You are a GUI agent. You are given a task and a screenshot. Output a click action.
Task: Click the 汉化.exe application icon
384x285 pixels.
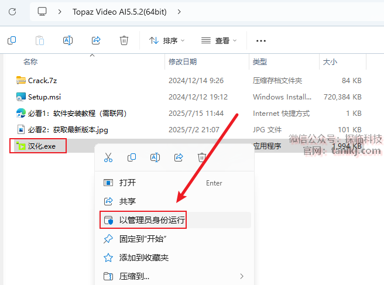tap(21, 146)
